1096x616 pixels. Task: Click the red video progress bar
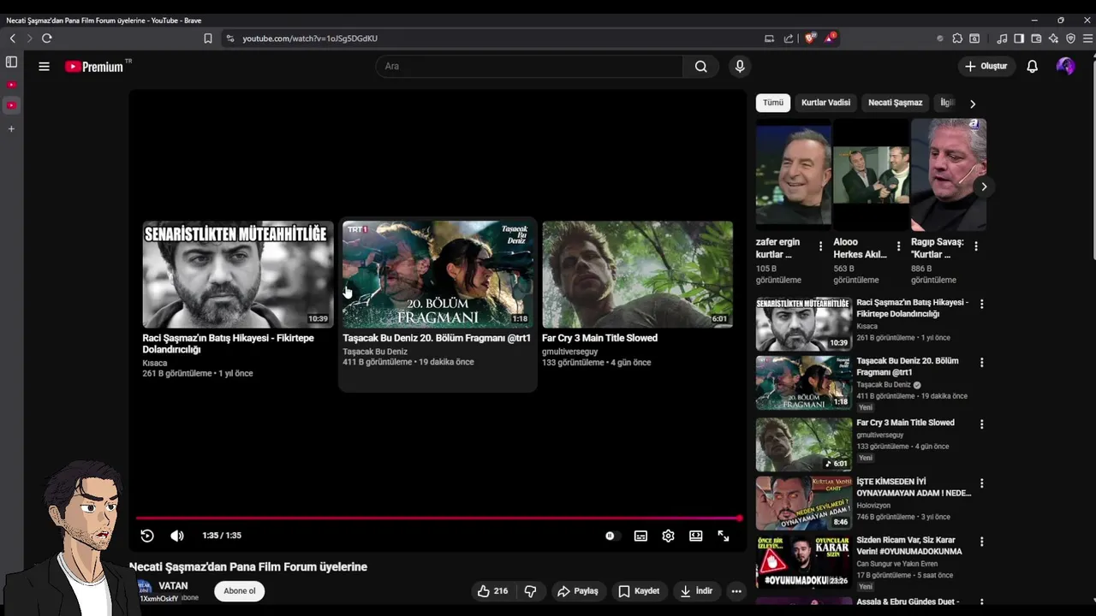point(438,518)
